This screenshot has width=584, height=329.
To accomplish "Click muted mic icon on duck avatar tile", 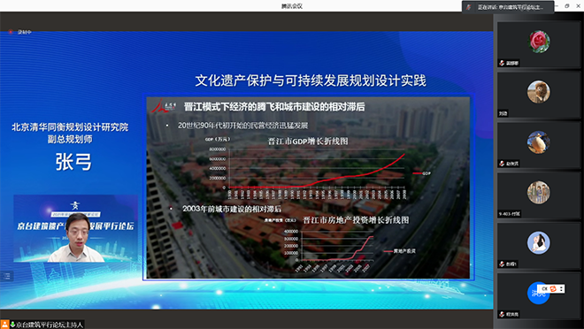I will point(502,164).
